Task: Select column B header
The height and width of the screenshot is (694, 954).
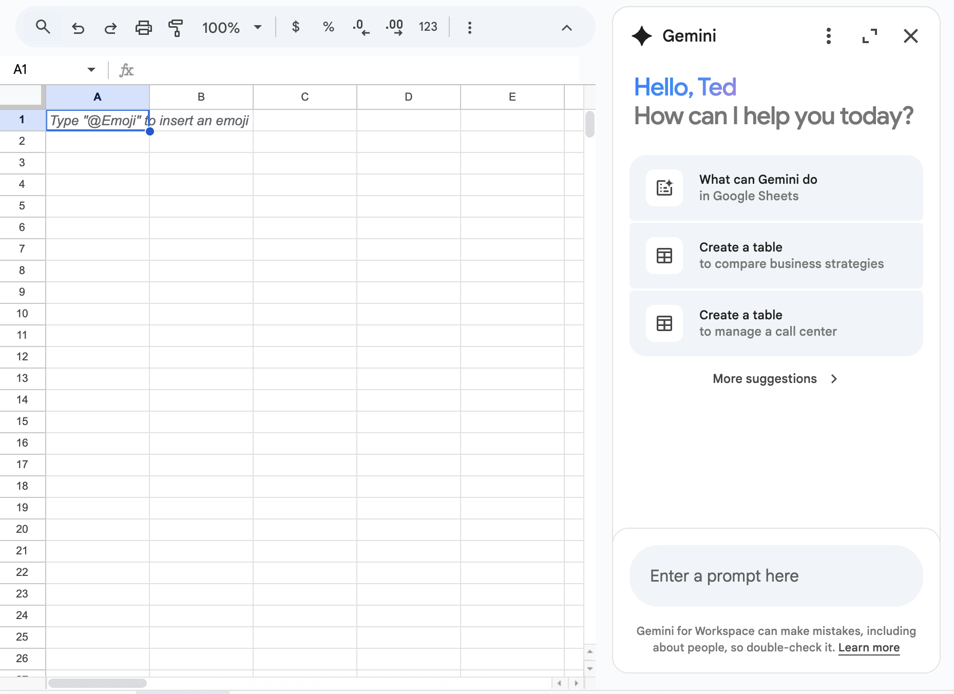Action: click(x=201, y=97)
